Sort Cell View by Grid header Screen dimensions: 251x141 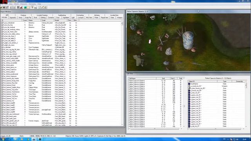click(163, 78)
